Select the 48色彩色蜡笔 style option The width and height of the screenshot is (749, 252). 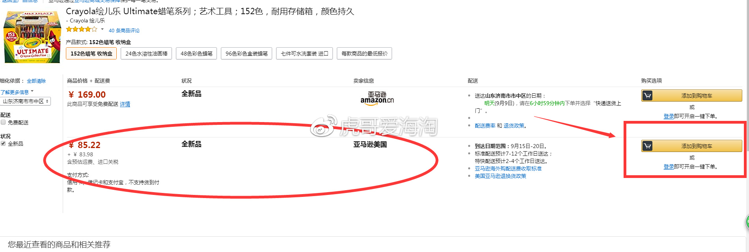click(x=196, y=54)
